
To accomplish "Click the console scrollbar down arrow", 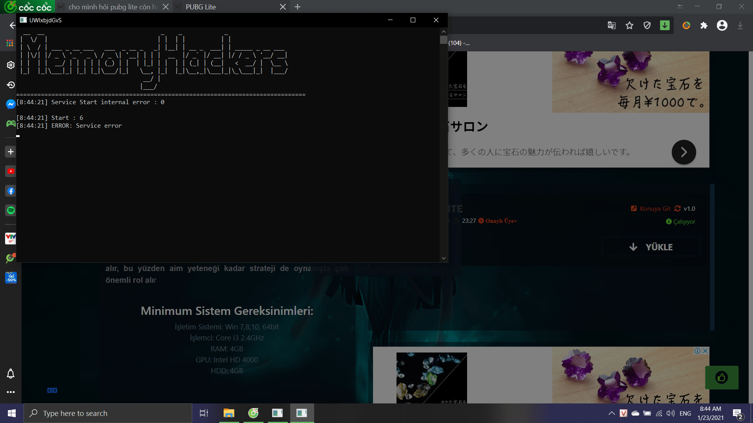I will (x=444, y=258).
